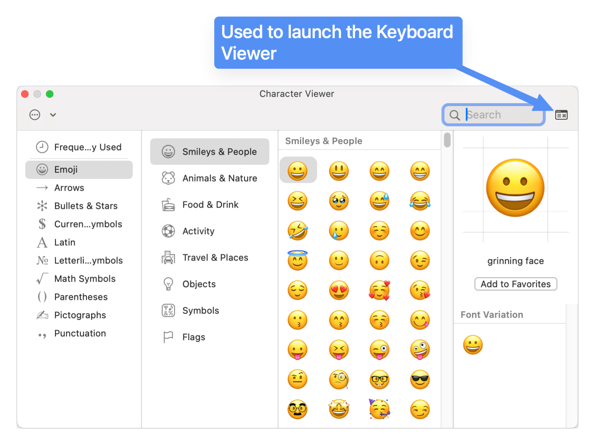595x445 pixels.
Task: Switch to Animals & Nature subcategory
Action: [x=219, y=178]
